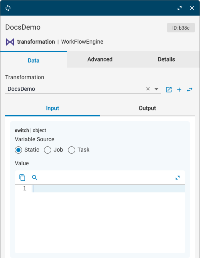Expand the value code editor
Image resolution: width=200 pixels, height=258 pixels.
178,178
